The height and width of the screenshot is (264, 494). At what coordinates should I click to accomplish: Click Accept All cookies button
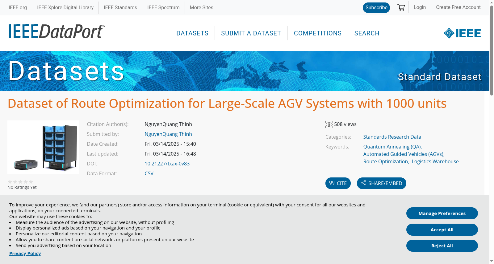click(x=442, y=230)
